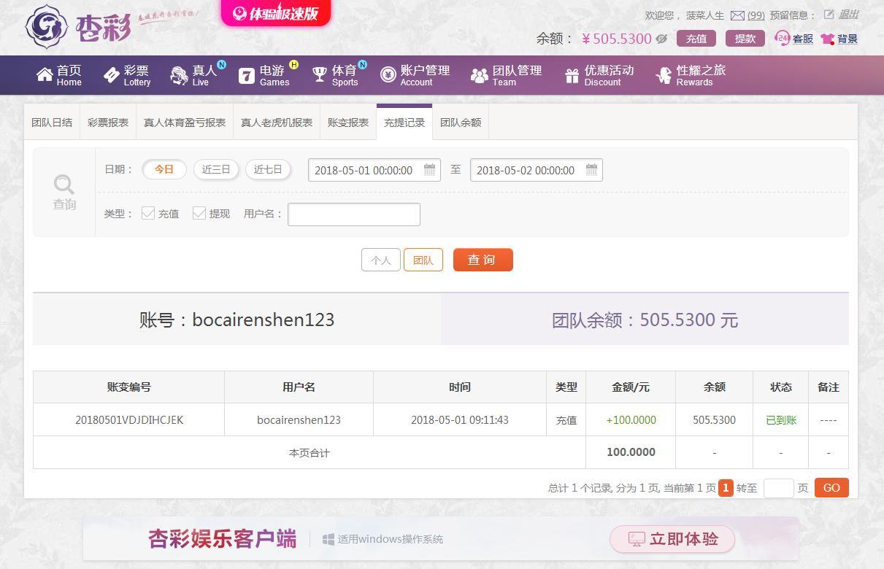Select the 充提记录 tab

(x=404, y=123)
